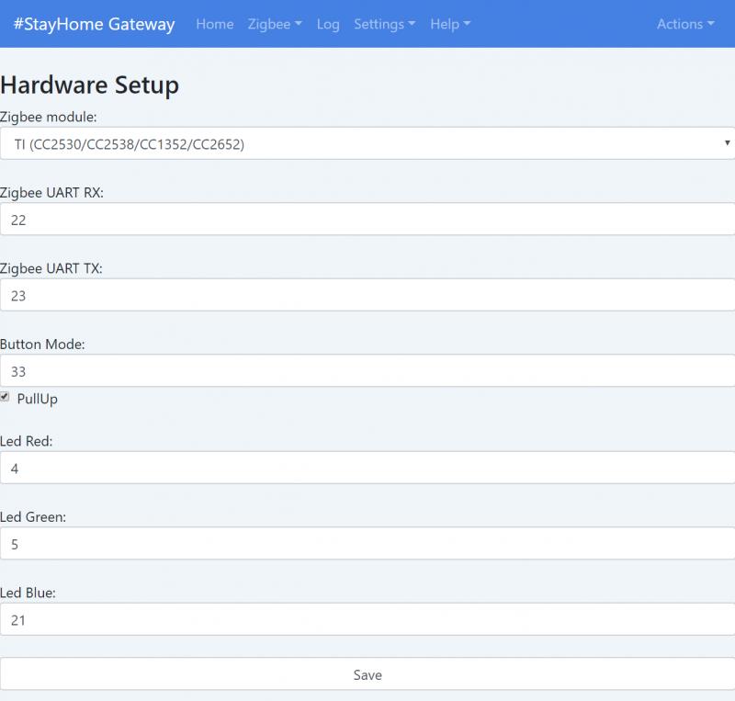Viewport: 735px width, 701px height.
Task: Click the PullUp label text
Action: pos(38,399)
